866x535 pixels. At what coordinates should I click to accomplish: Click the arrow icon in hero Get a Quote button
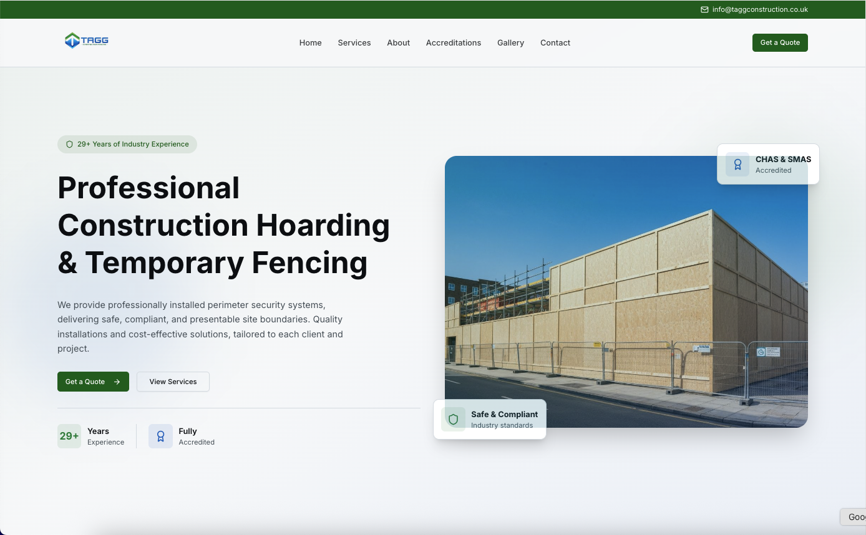(117, 382)
